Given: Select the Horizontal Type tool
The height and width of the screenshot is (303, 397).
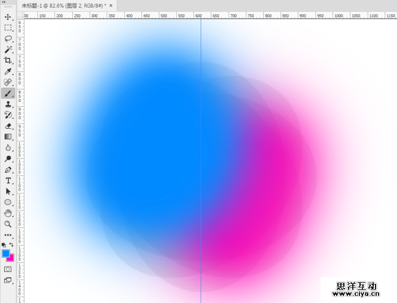Looking at the screenshot, I should 8,181.
